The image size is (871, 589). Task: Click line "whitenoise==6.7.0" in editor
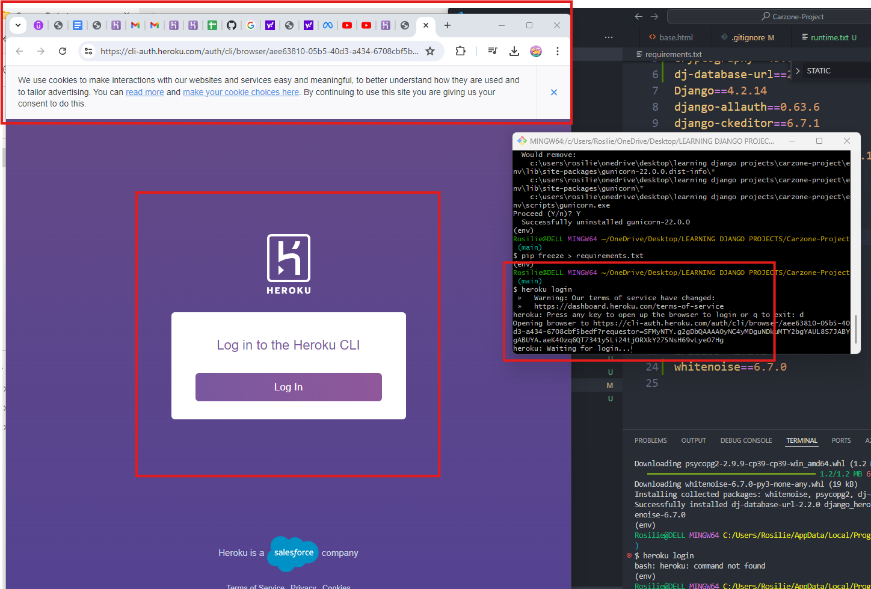point(730,367)
